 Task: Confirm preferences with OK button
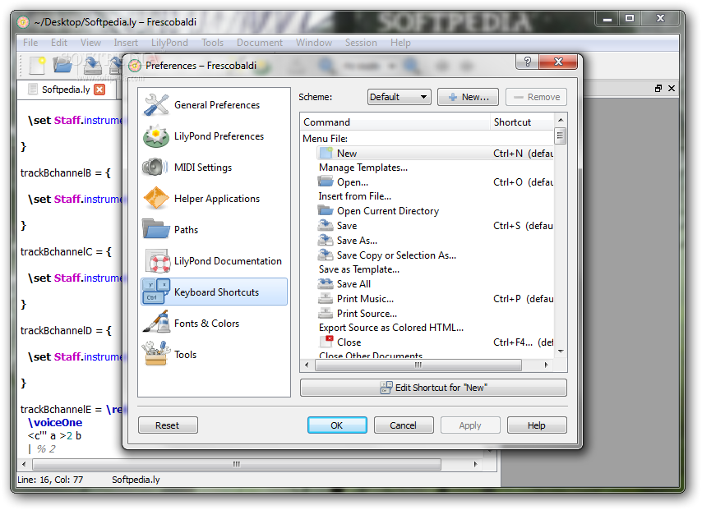click(337, 425)
